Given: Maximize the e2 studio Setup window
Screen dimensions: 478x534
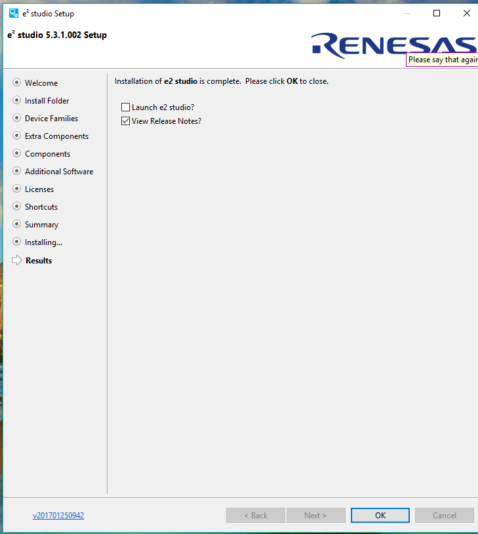Looking at the screenshot, I should (x=437, y=13).
